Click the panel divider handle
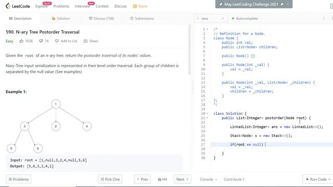Viewport: 333px width, 187px height. pyautogui.click(x=193, y=87)
